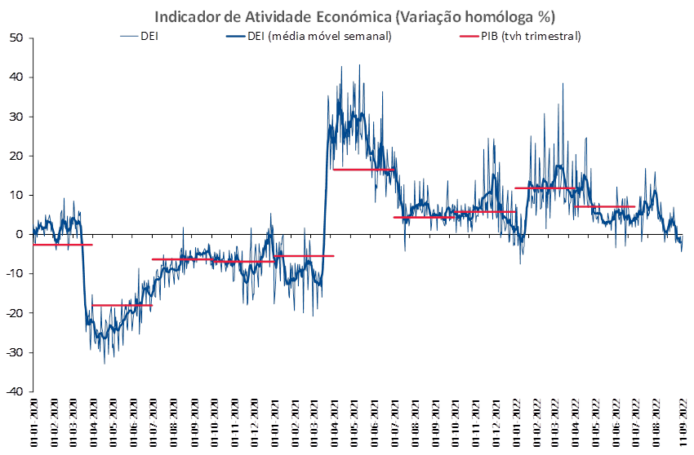This screenshot has width=694, height=455.
Task: Click the -40 label on the vertical axis
Action: click(x=15, y=391)
